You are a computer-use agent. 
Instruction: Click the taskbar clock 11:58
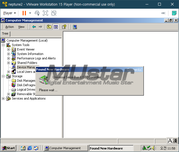coord(168,148)
